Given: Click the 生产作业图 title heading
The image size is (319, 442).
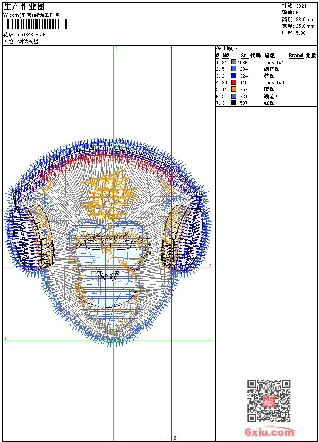Looking at the screenshot, I should (24, 7).
